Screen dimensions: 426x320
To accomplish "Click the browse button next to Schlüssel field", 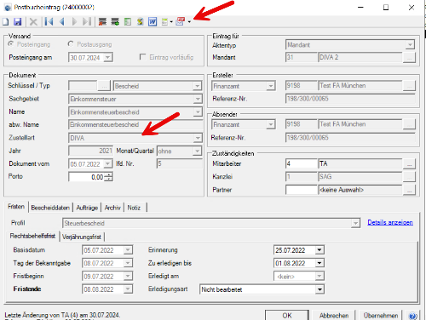I will click(x=104, y=86).
